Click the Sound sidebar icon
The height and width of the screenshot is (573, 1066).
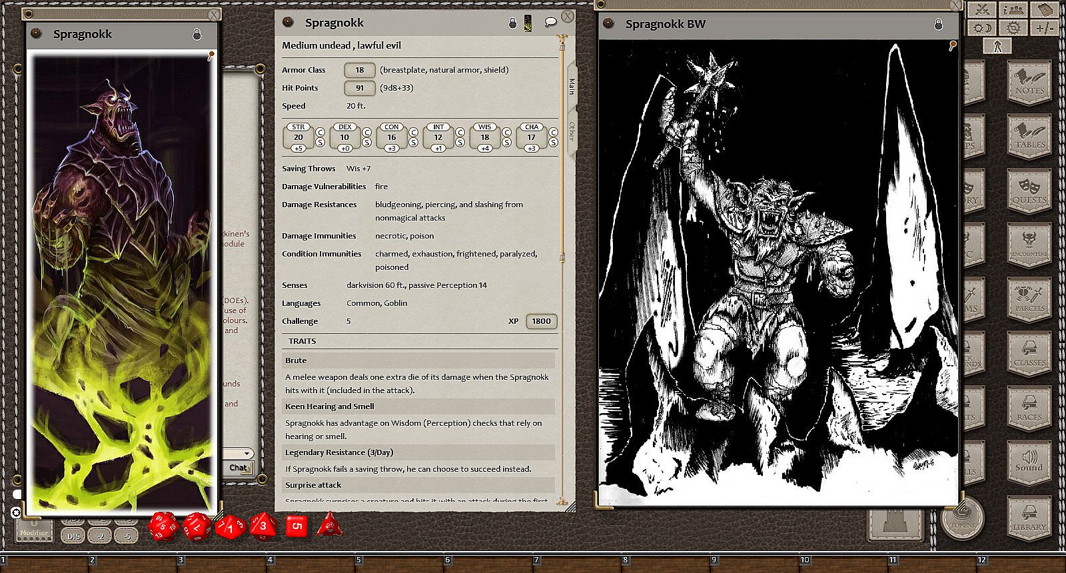tap(1029, 461)
